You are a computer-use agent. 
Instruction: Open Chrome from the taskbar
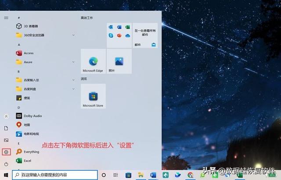pos(190,175)
